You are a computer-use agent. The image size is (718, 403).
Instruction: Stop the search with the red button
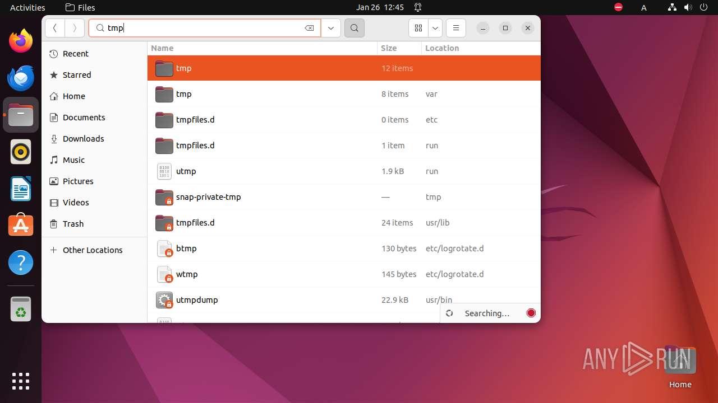coord(531,313)
